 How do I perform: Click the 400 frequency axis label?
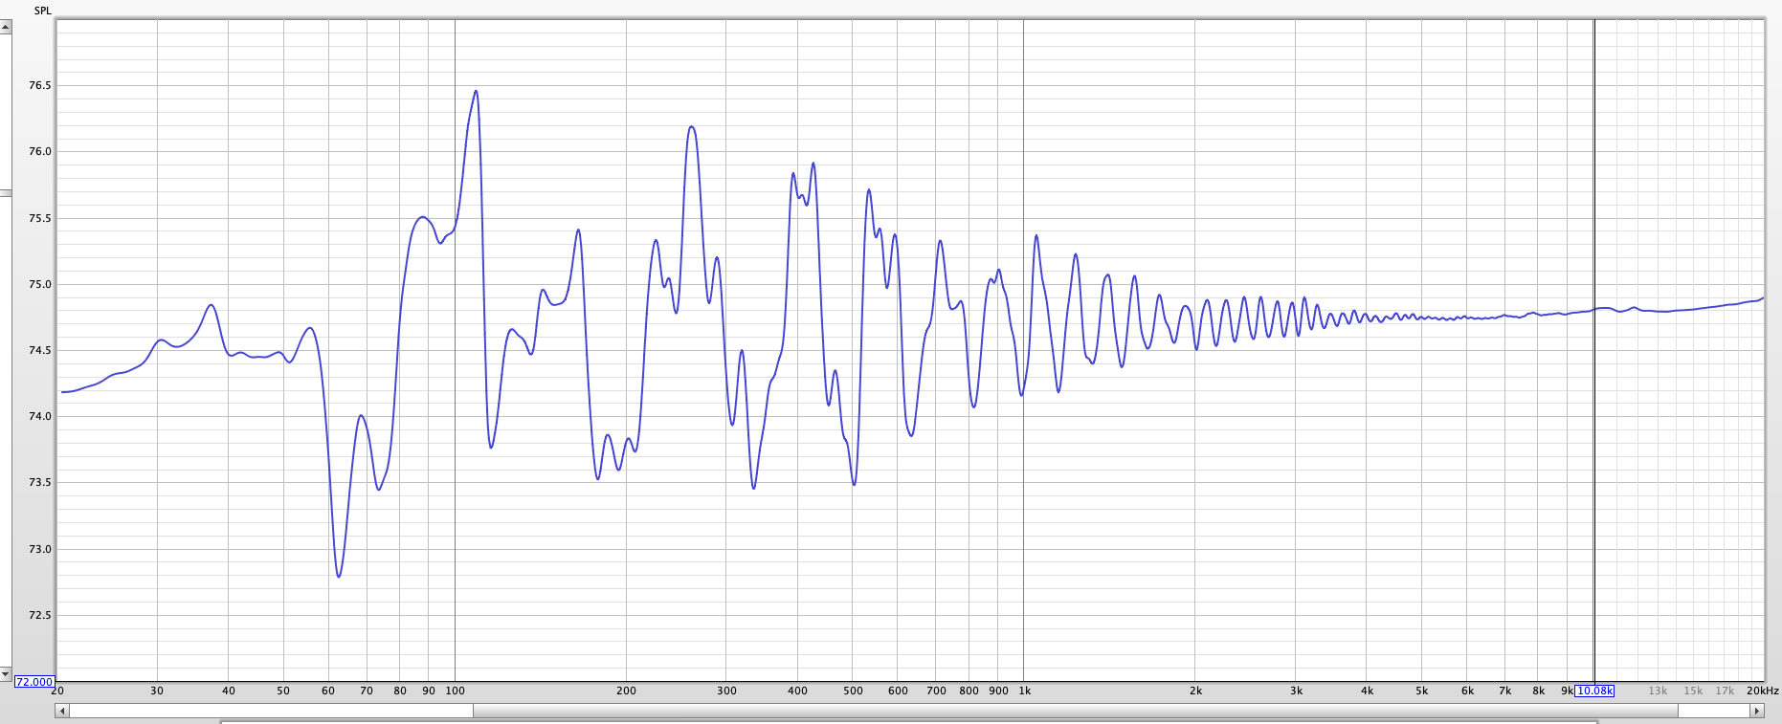click(x=797, y=691)
